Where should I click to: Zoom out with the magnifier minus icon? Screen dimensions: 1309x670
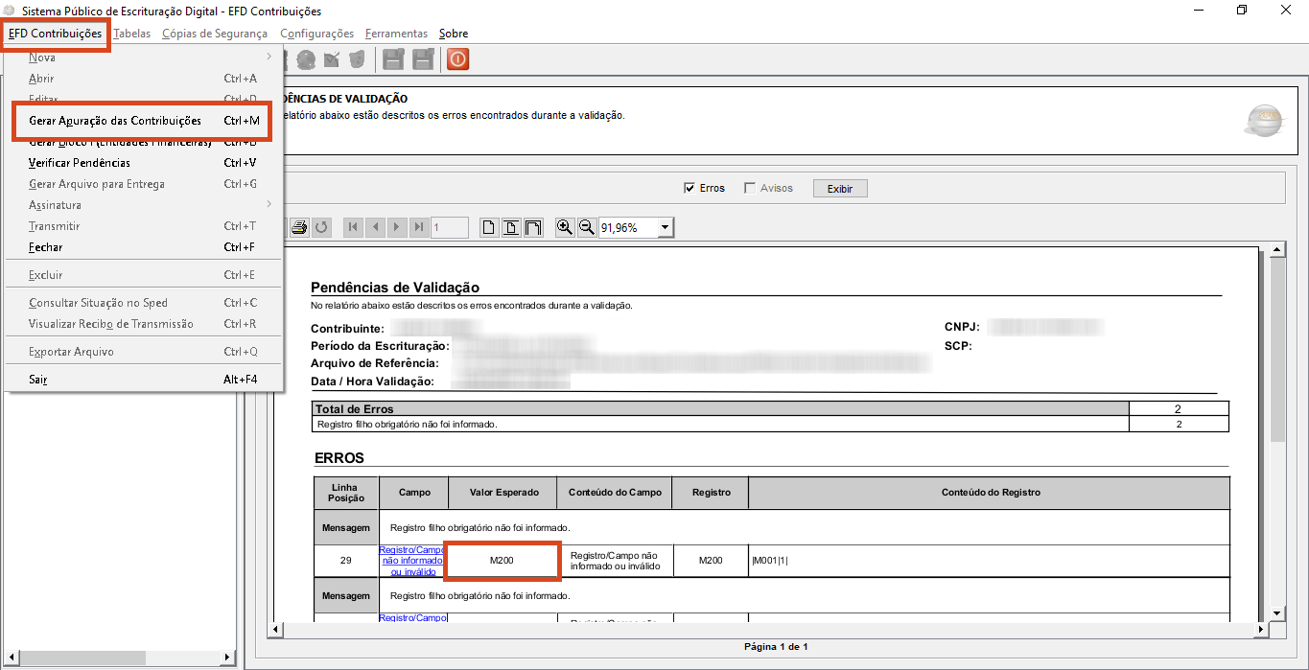[x=586, y=227]
